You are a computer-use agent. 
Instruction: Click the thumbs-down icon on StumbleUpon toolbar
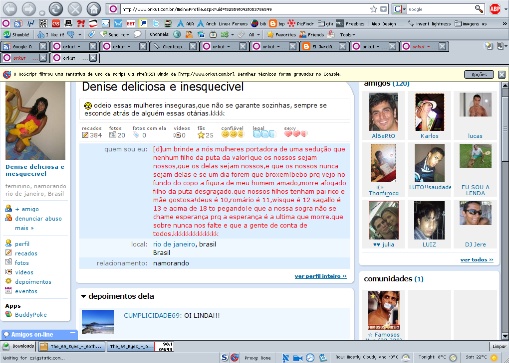(x=71, y=34)
